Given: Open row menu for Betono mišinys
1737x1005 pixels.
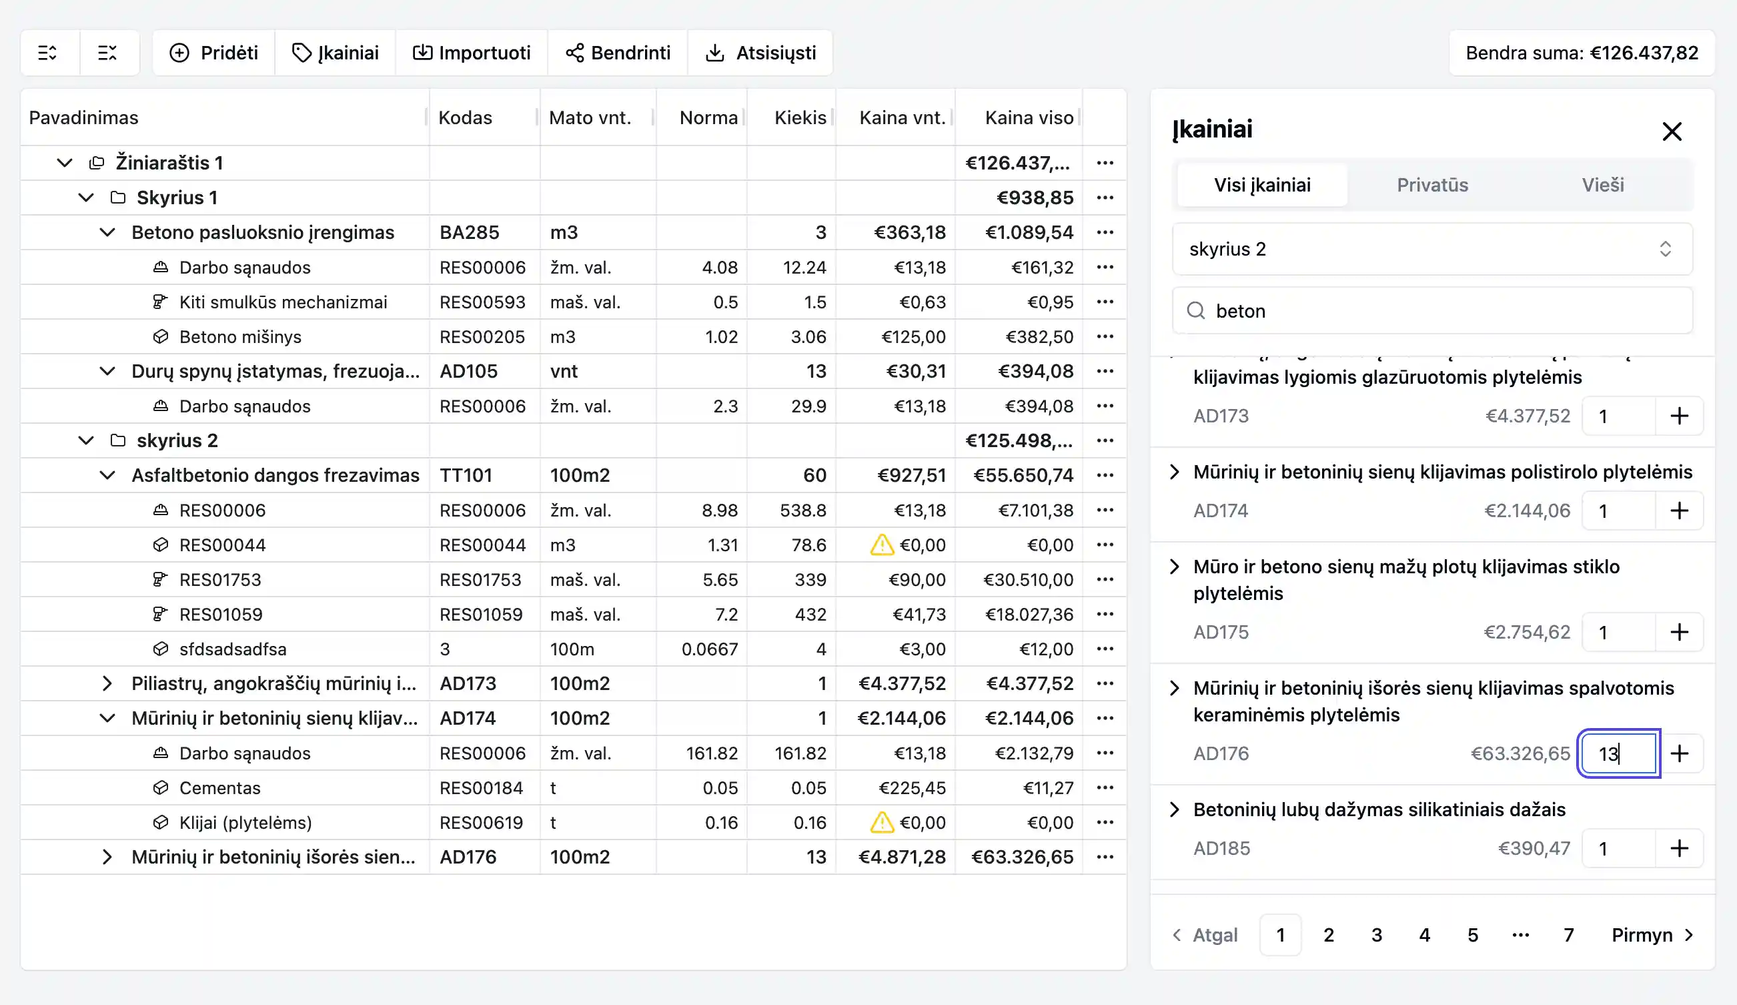Looking at the screenshot, I should coord(1104,336).
